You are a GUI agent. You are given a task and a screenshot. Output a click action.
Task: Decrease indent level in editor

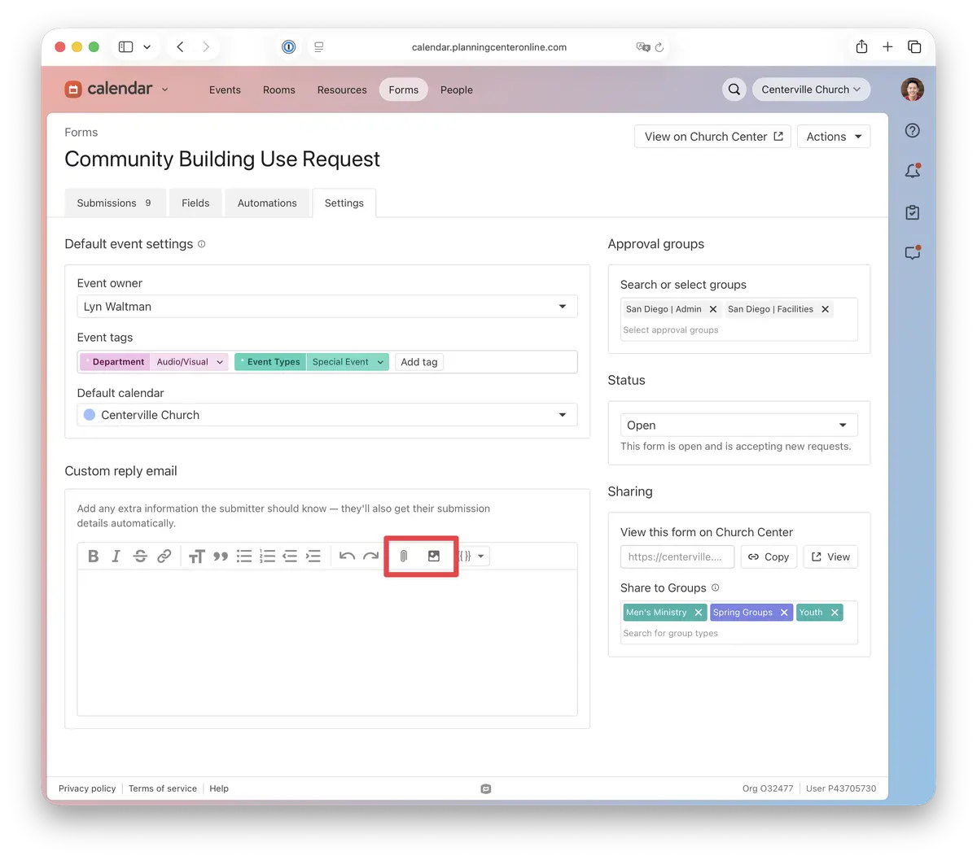pos(290,557)
